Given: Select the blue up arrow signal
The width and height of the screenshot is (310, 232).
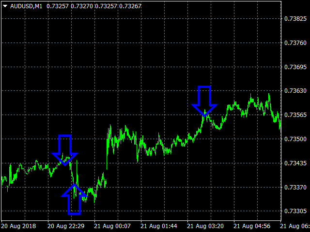Looking at the screenshot, I should click(x=74, y=199).
